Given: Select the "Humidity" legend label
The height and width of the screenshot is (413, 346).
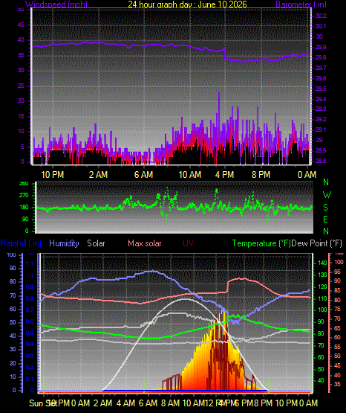Looking at the screenshot, I should pos(64,243).
